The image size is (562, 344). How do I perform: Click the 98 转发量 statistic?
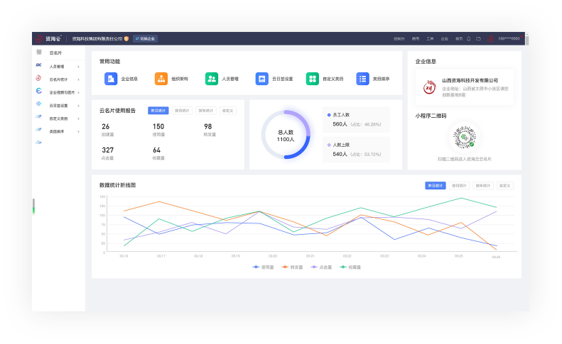(x=210, y=130)
